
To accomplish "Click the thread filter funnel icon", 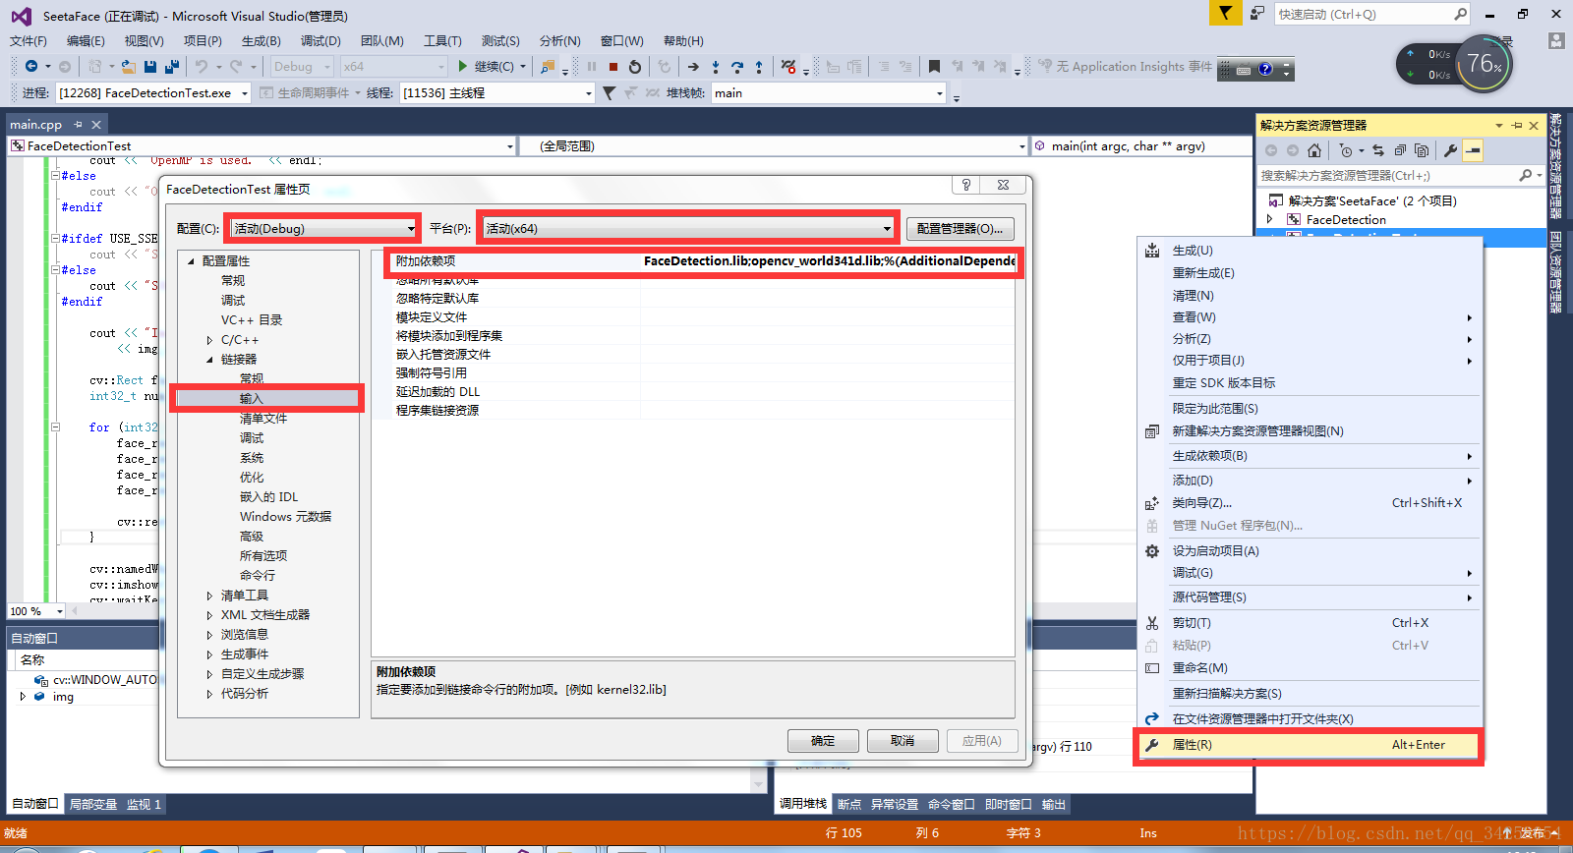I will point(610,93).
